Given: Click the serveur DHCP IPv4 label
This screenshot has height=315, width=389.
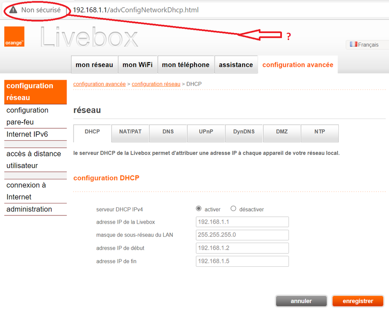Looking at the screenshot, I should (120, 210).
